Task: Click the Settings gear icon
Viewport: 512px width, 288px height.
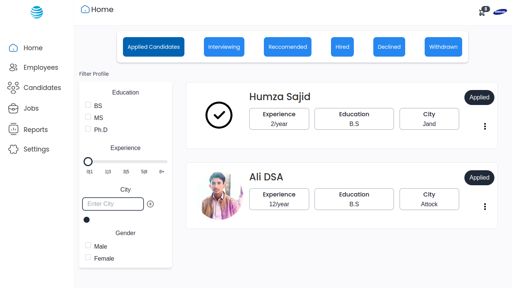Action: (13, 149)
